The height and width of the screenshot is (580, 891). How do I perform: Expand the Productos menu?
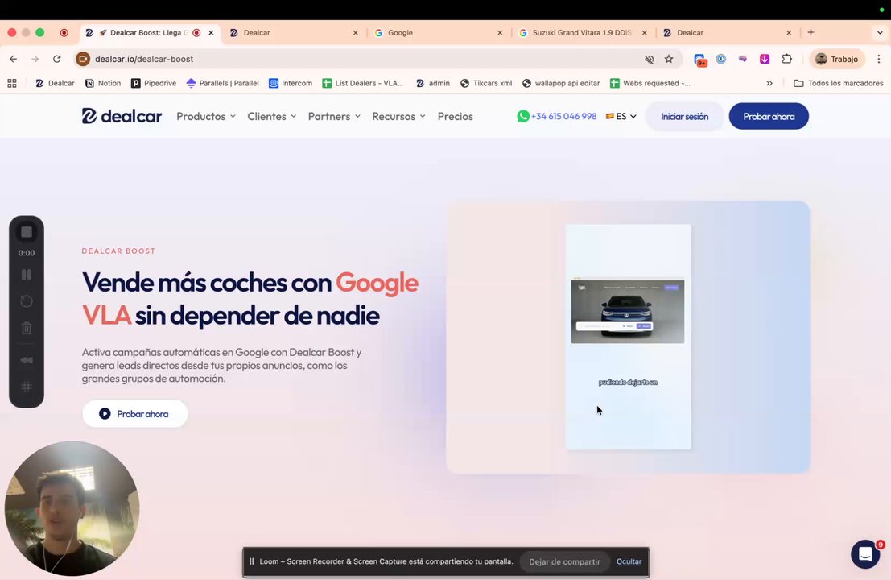coord(206,116)
